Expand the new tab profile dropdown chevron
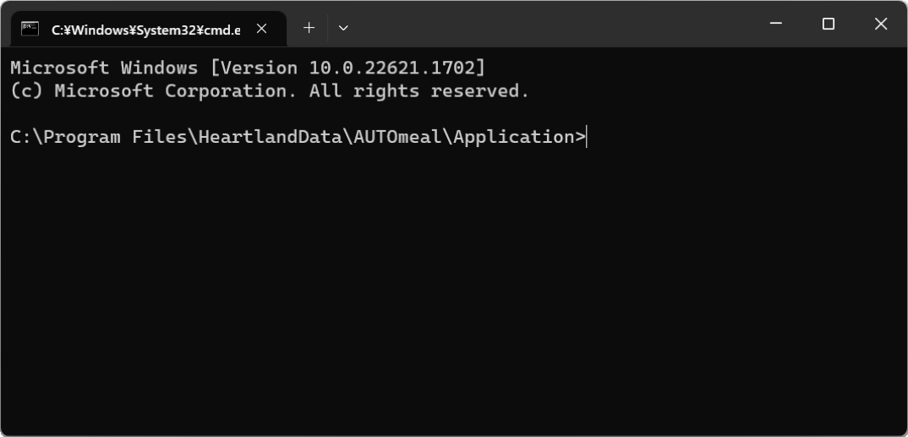Image resolution: width=908 pixels, height=437 pixels. (343, 28)
